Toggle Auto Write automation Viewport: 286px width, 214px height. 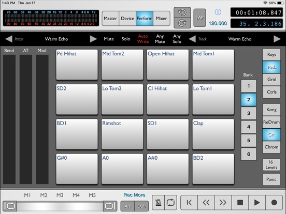point(143,39)
